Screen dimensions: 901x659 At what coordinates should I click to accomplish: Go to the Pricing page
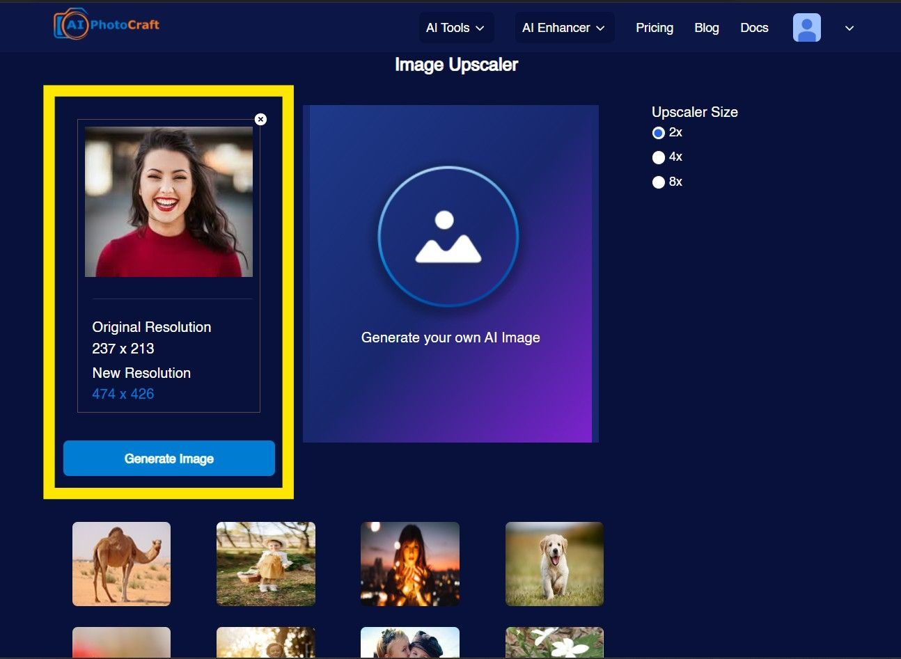[x=655, y=28]
